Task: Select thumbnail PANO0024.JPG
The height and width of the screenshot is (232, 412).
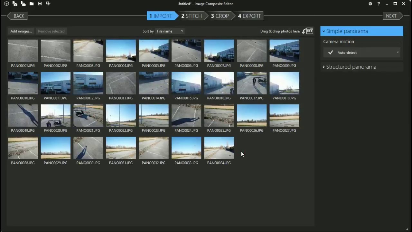Action: pos(186,115)
